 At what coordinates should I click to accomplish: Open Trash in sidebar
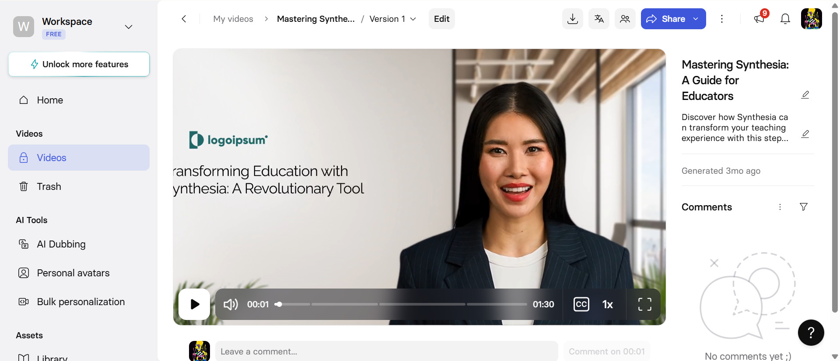pyautogui.click(x=79, y=186)
